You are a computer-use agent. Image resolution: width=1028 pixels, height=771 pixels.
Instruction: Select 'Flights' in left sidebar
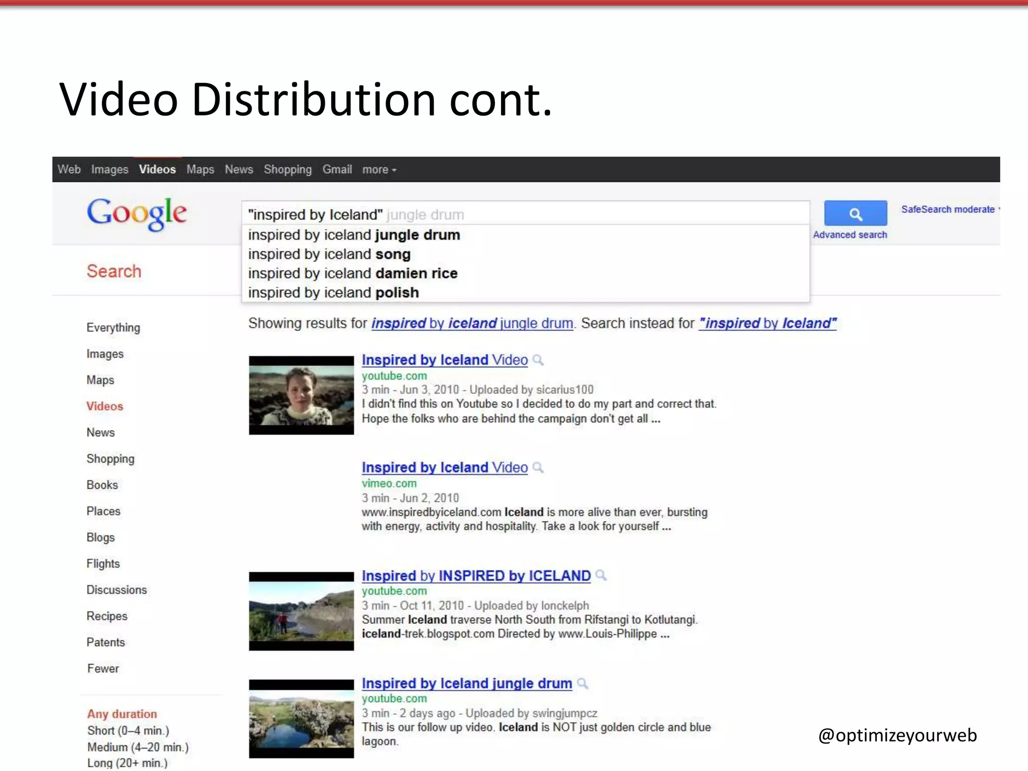click(103, 564)
